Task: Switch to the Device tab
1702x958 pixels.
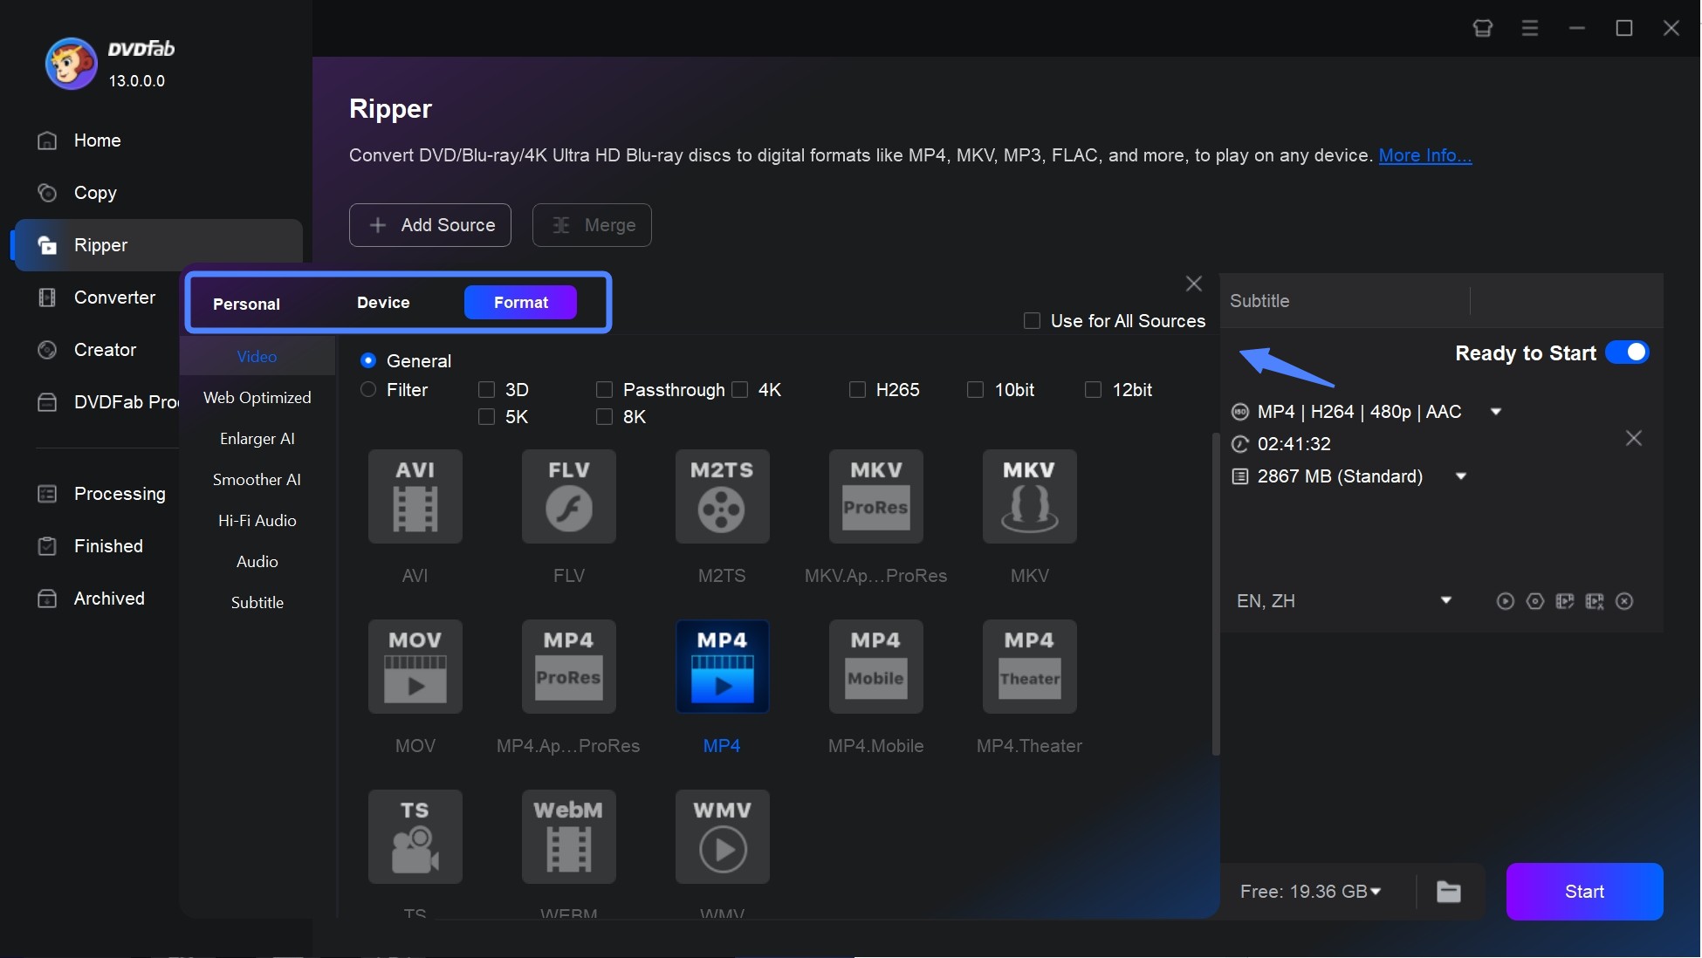Action: pyautogui.click(x=383, y=301)
